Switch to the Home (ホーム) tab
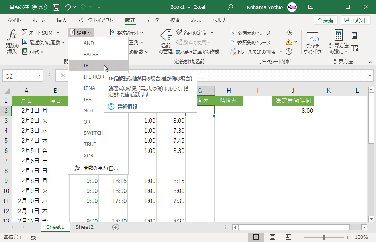Image resolution: width=376 pixels, height=242 pixels. coord(39,20)
